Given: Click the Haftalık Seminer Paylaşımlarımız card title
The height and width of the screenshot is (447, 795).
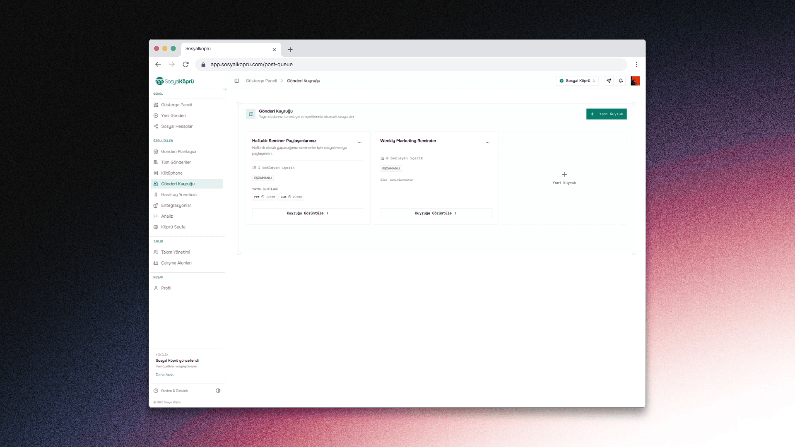Looking at the screenshot, I should pos(284,141).
